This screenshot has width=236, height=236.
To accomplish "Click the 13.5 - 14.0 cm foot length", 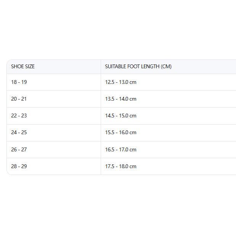I will (121, 99).
